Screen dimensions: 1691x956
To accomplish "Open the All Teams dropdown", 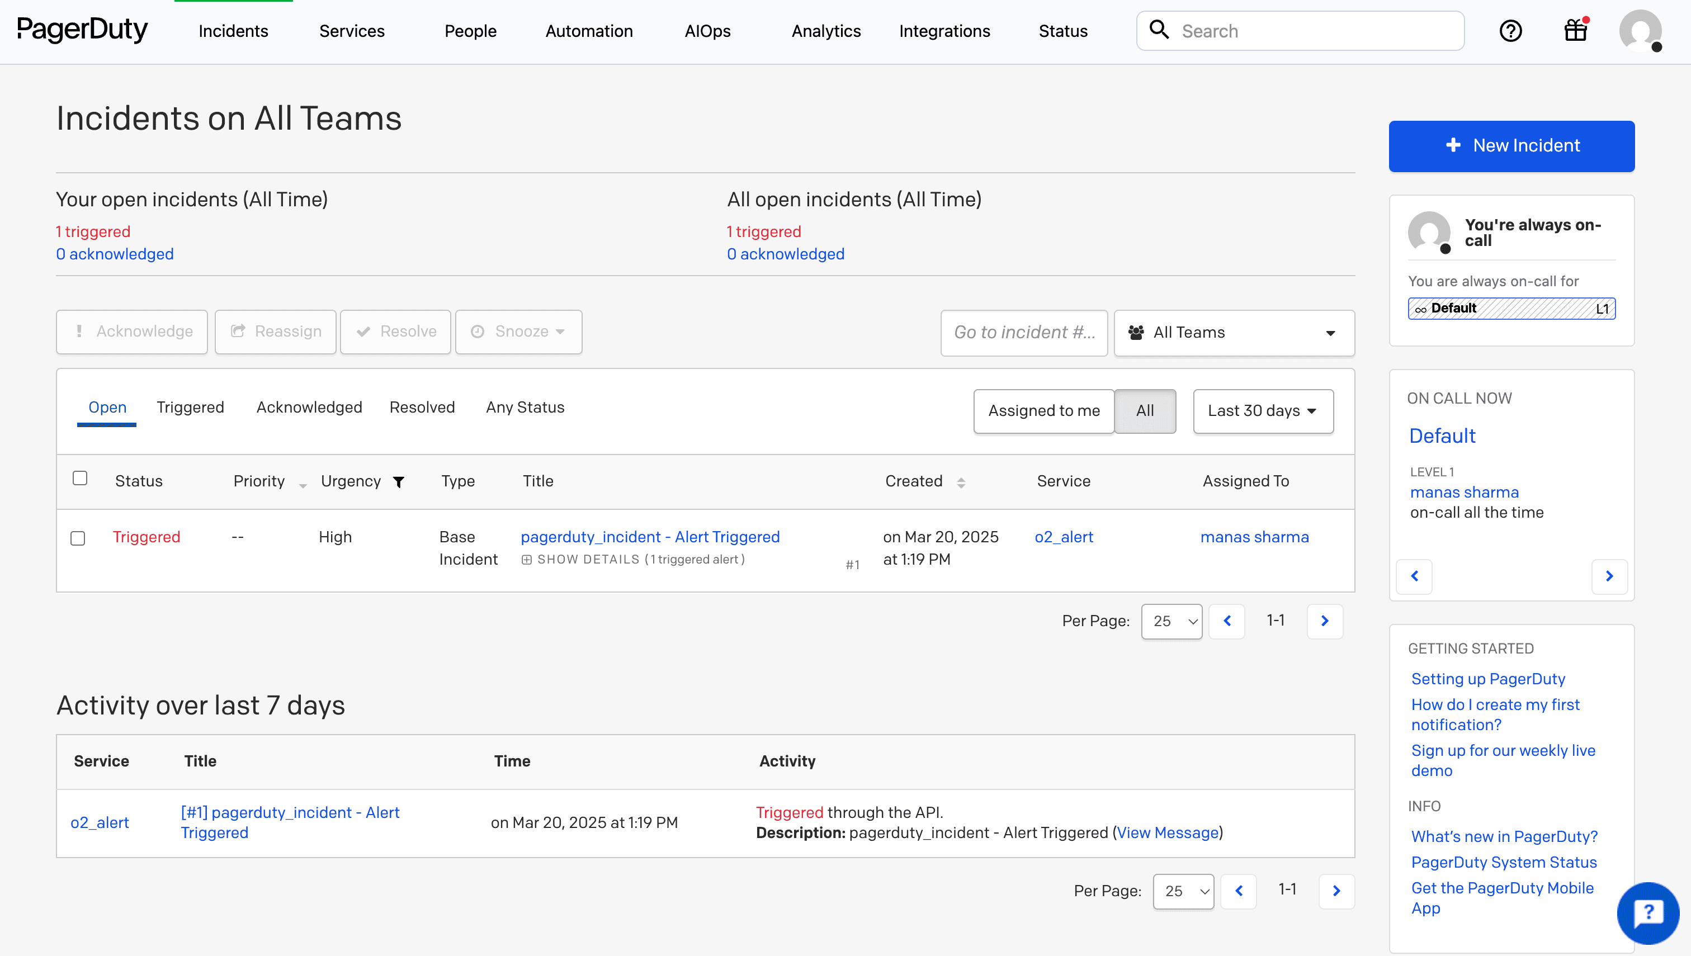I will click(x=1234, y=333).
